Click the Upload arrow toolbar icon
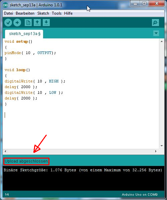The width and height of the screenshot is (167, 200). coord(17,23)
